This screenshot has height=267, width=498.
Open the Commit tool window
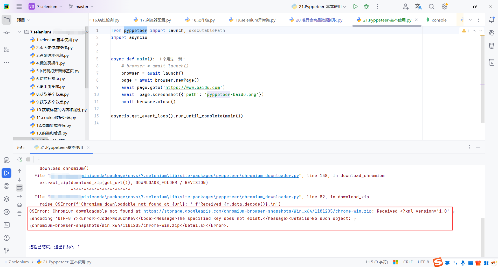coord(7,33)
